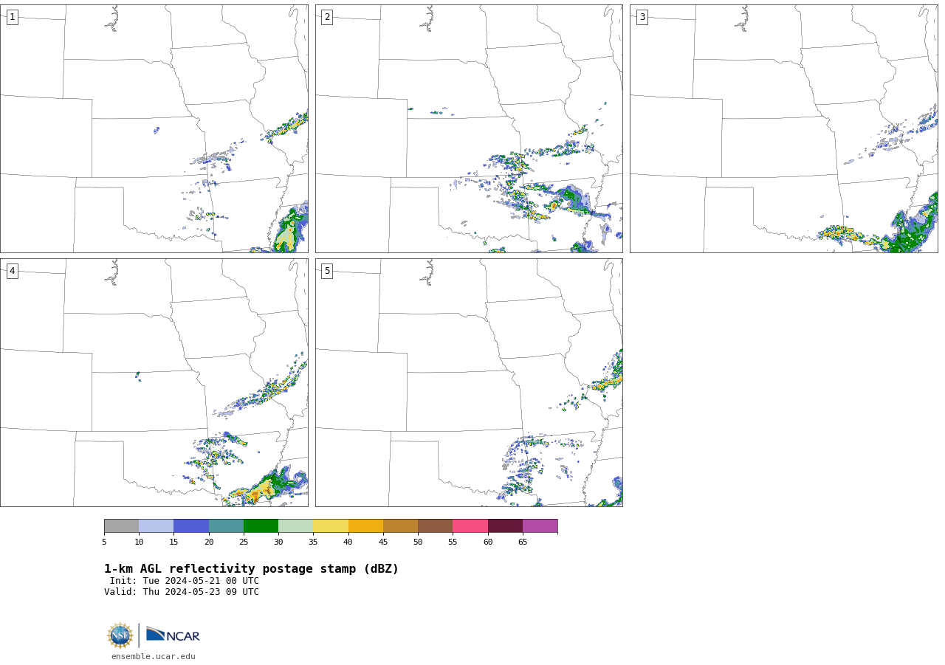Click the blue 15-20 dBZ swatch
This screenshot has width=945, height=665.
(x=191, y=526)
